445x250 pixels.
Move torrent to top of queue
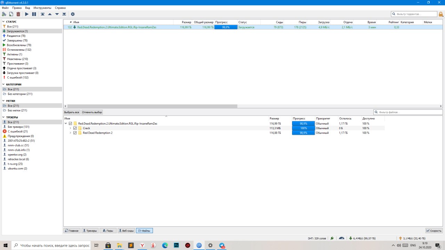pyautogui.click(x=42, y=14)
